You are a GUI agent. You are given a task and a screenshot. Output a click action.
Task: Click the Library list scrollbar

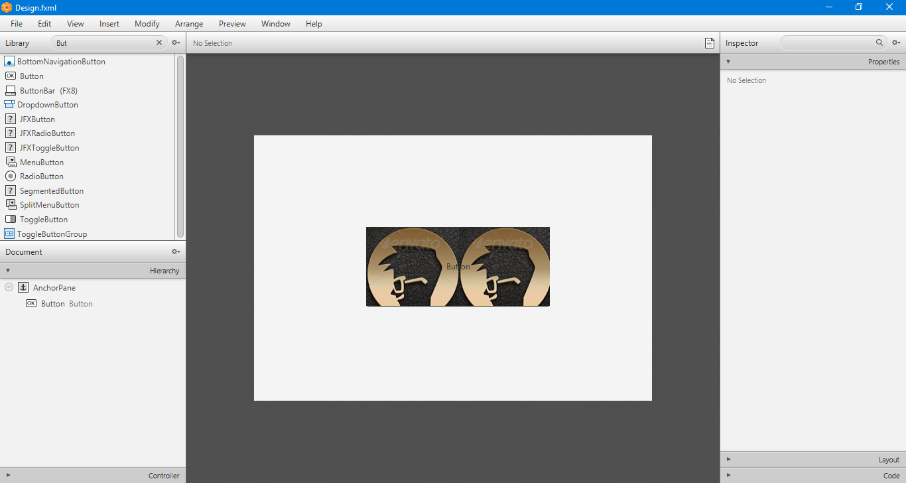point(180,146)
